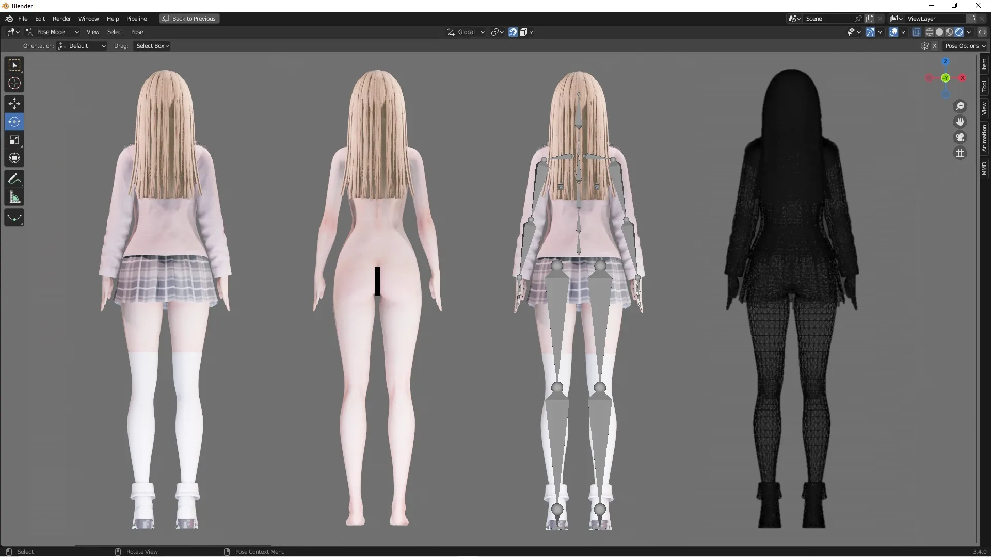This screenshot has height=557, width=991.
Task: Toggle snapping magnet on or off
Action: (512, 31)
